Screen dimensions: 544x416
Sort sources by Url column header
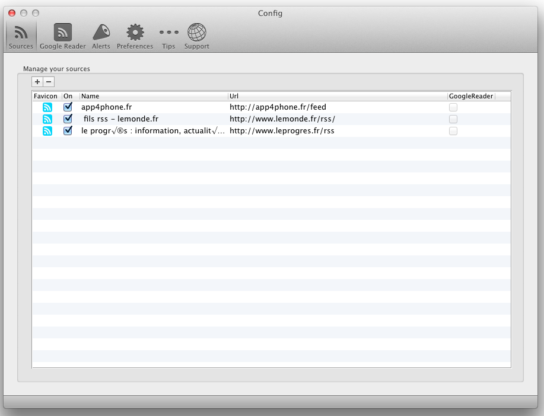tap(337, 96)
